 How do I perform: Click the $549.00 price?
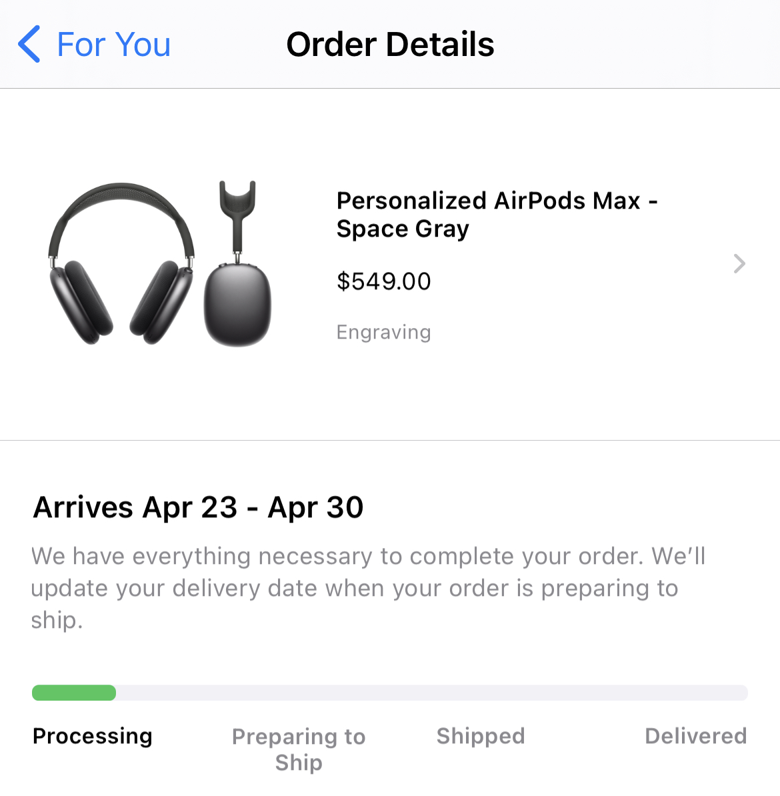click(383, 281)
